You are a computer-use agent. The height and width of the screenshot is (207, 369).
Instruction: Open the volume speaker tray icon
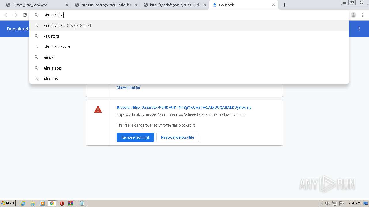click(x=328, y=203)
